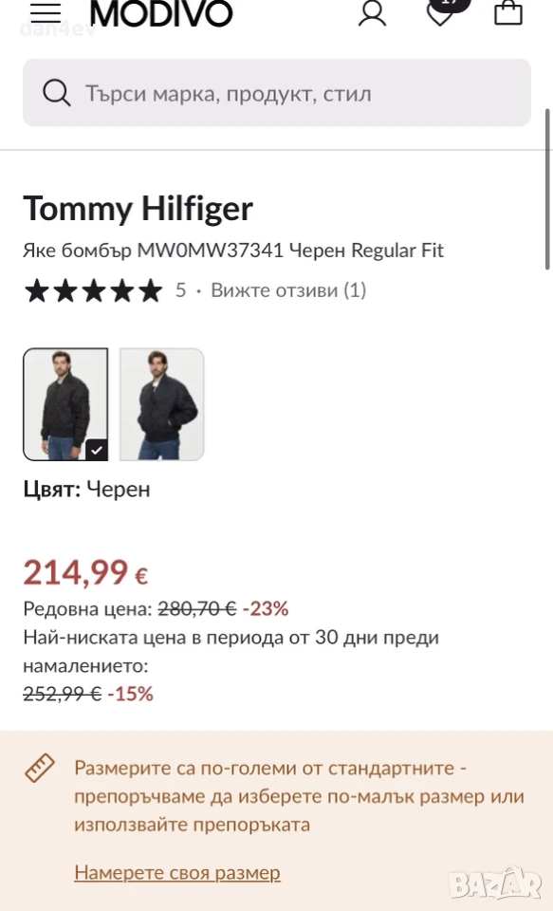Open the shopping bag cart
This screenshot has height=911, width=553.
tap(508, 11)
